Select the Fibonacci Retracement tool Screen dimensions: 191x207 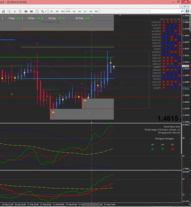point(9,12)
